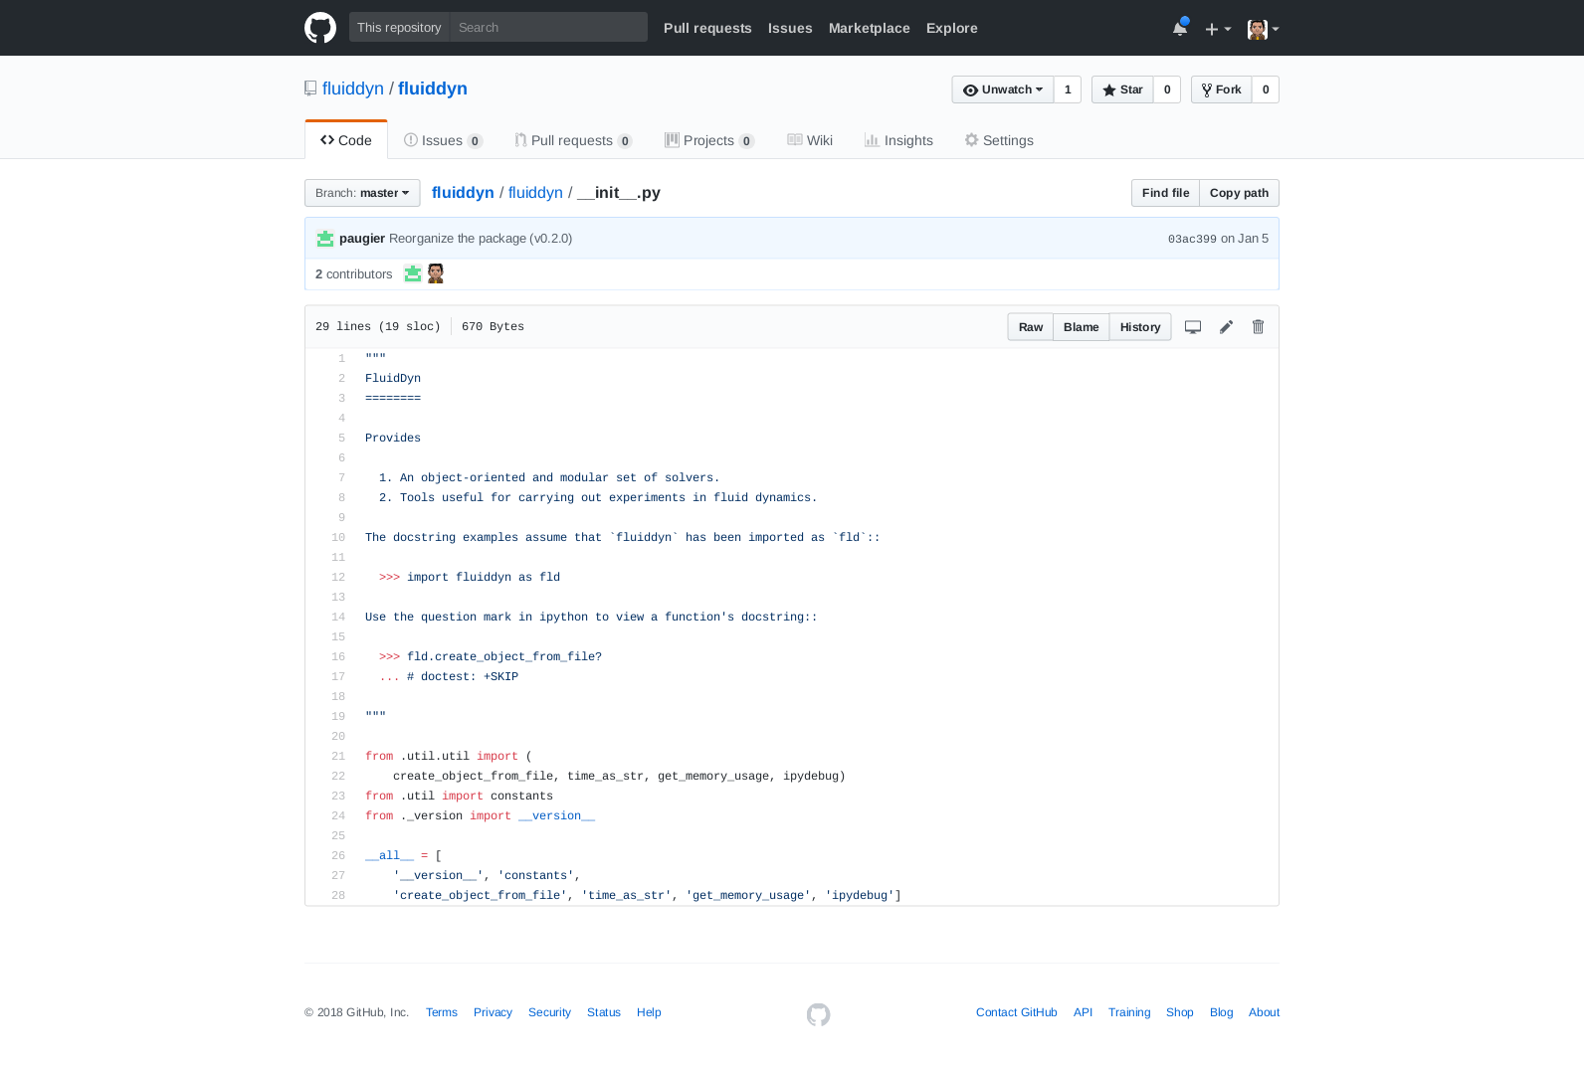Open Help footer link
Viewport: 1584px width, 1069px height.
(649, 1012)
